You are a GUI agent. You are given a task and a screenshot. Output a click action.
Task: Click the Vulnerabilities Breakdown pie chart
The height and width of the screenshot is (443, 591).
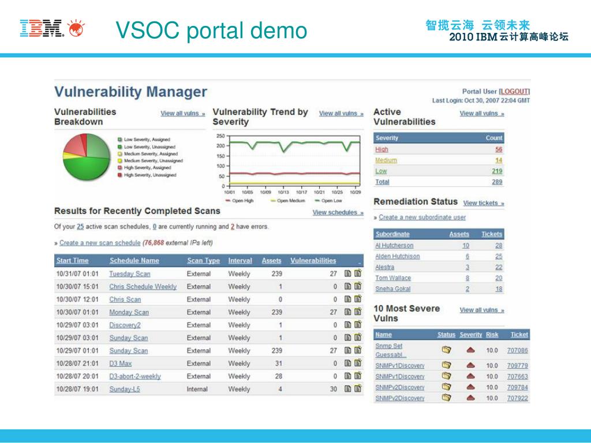tap(87, 157)
